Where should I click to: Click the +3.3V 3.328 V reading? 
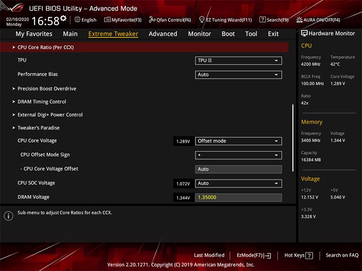click(308, 217)
